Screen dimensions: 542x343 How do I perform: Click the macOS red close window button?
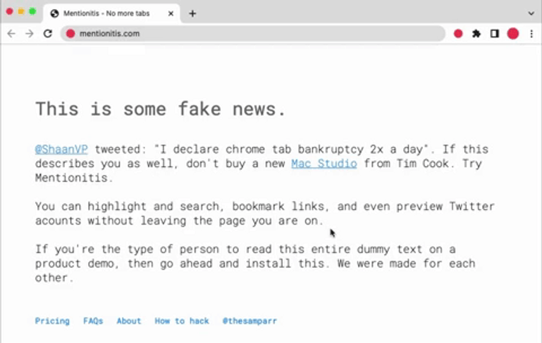(10, 12)
